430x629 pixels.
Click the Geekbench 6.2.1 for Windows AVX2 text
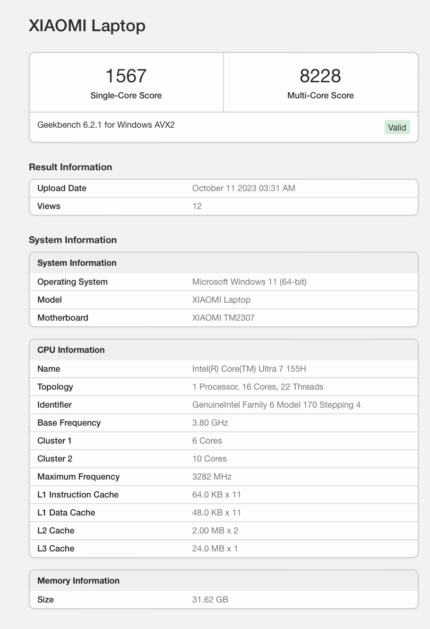point(106,125)
